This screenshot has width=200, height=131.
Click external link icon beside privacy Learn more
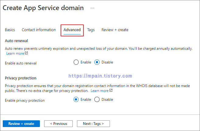pos(111,90)
